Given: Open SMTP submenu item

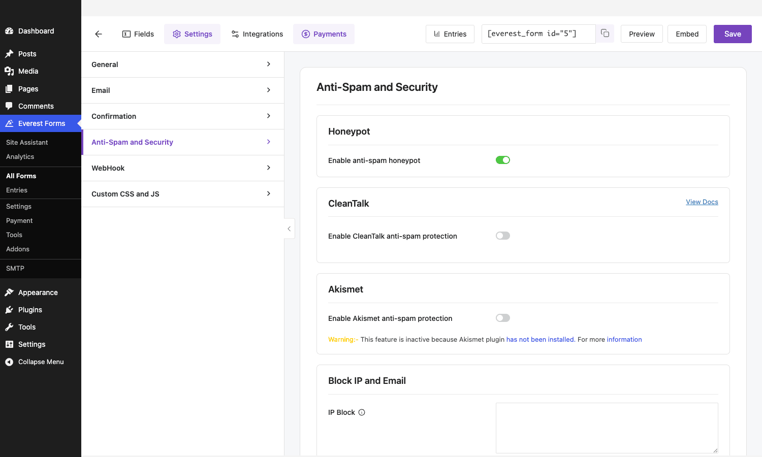Looking at the screenshot, I should click(x=15, y=269).
